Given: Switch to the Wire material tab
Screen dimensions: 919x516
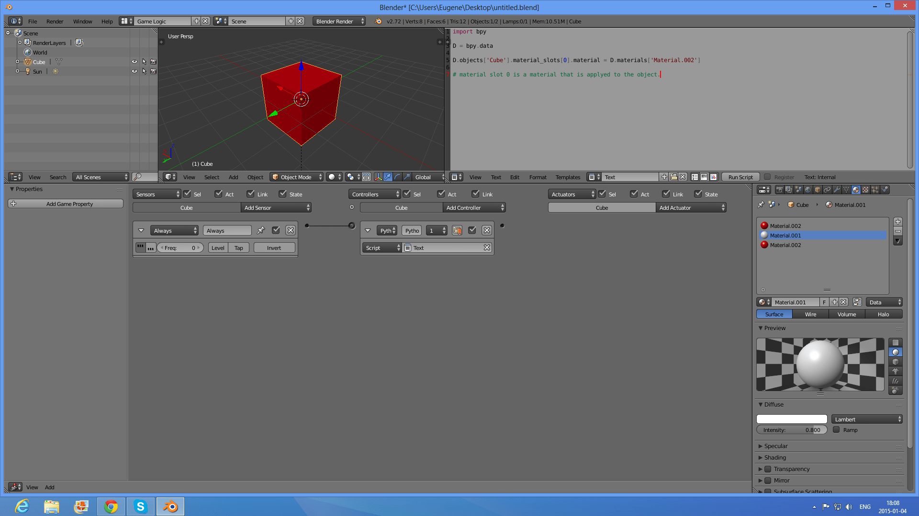Looking at the screenshot, I should 810,314.
